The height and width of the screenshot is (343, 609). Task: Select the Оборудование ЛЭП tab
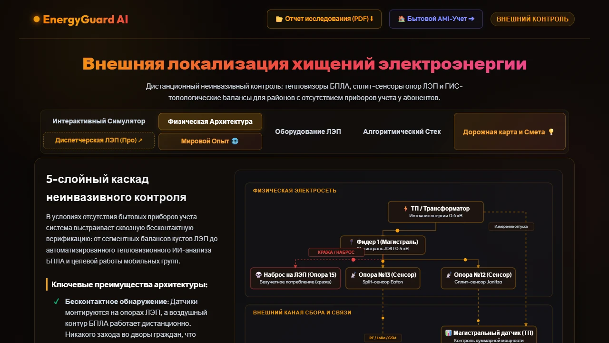(x=308, y=131)
